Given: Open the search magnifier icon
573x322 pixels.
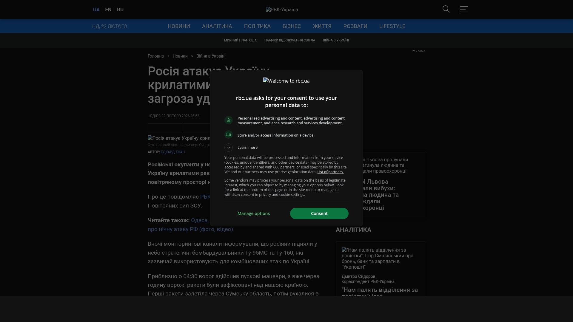Looking at the screenshot, I should pyautogui.click(x=446, y=9).
